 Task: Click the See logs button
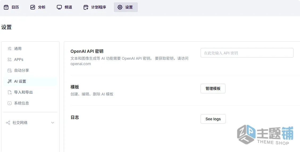click(213, 119)
